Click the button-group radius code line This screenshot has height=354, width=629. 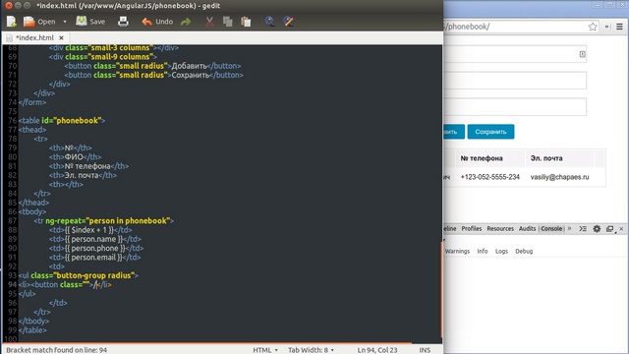pos(79,275)
